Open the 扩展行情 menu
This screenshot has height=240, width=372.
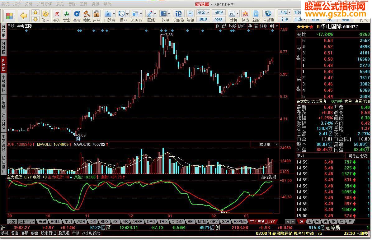45,4
